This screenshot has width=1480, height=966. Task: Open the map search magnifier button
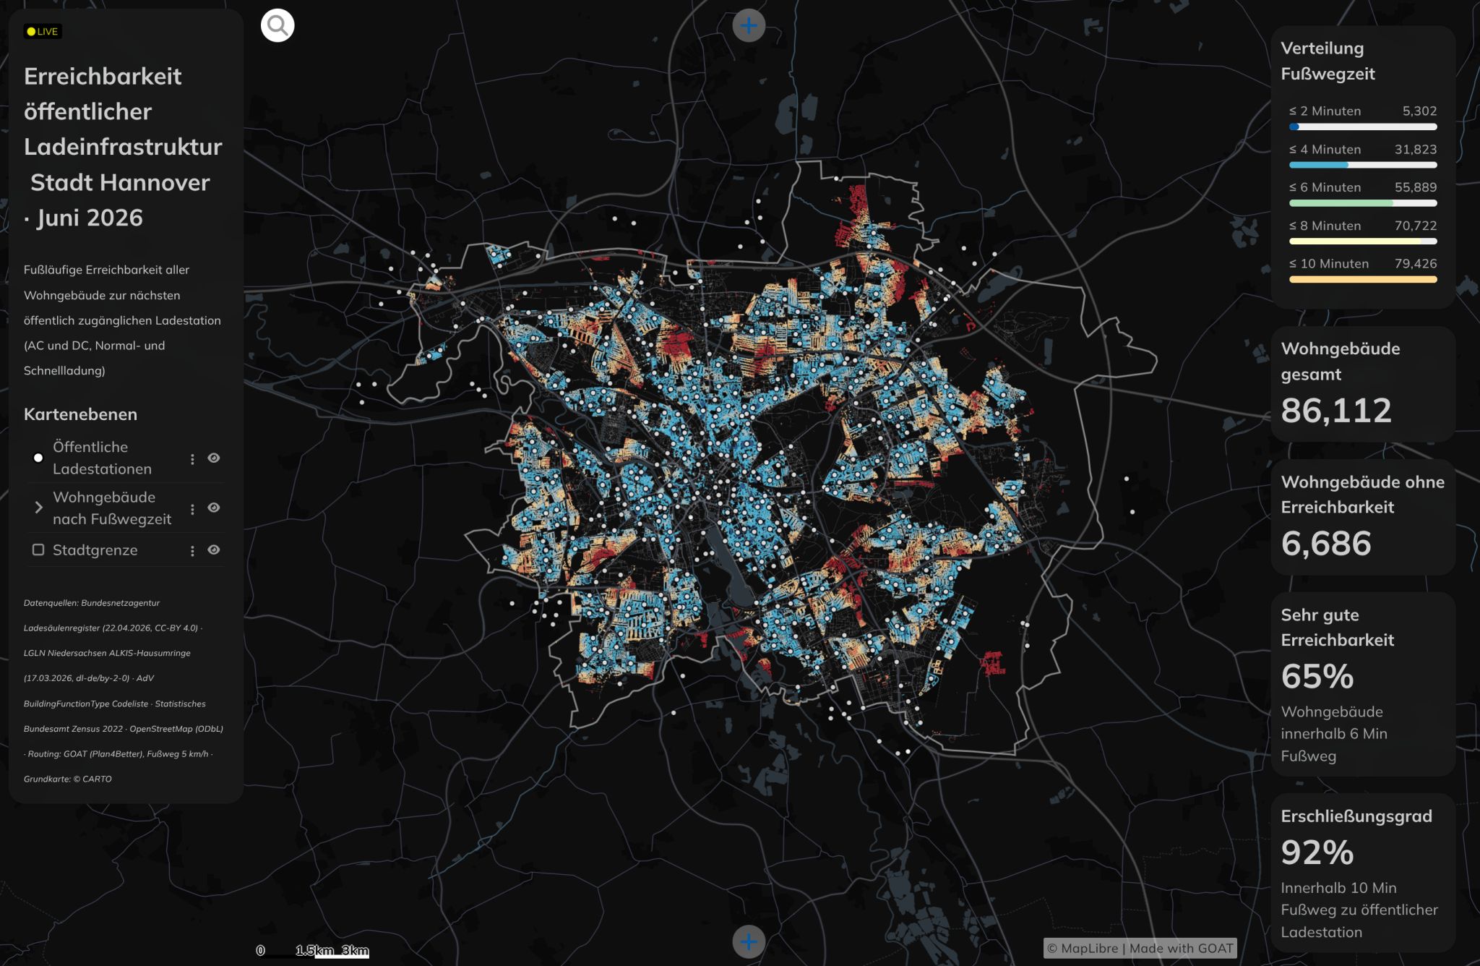[x=277, y=26]
